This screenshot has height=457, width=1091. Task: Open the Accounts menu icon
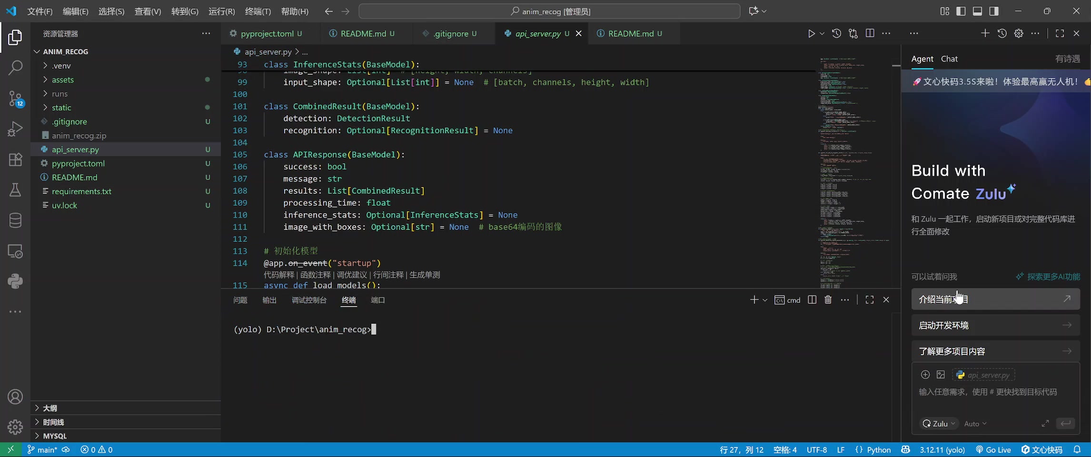15,397
